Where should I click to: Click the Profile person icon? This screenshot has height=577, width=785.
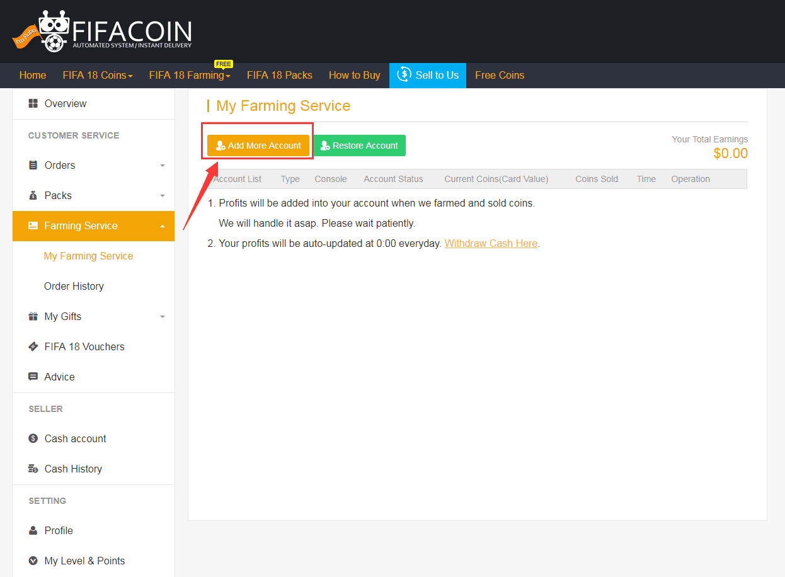[33, 530]
